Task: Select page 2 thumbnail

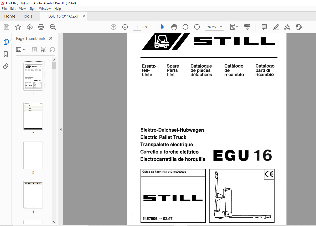Action: click(33, 116)
